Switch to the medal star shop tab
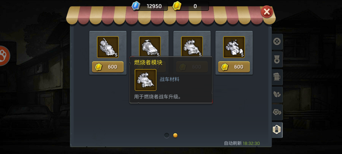Image resolution: width=342 pixels, height=154 pixels. [277, 59]
